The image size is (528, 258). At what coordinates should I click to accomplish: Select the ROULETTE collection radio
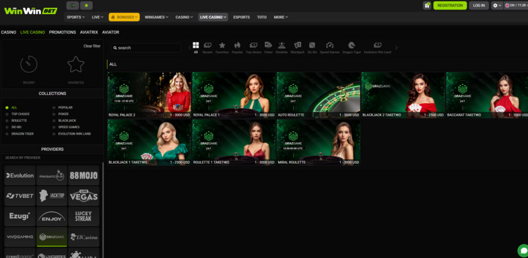tap(7, 121)
